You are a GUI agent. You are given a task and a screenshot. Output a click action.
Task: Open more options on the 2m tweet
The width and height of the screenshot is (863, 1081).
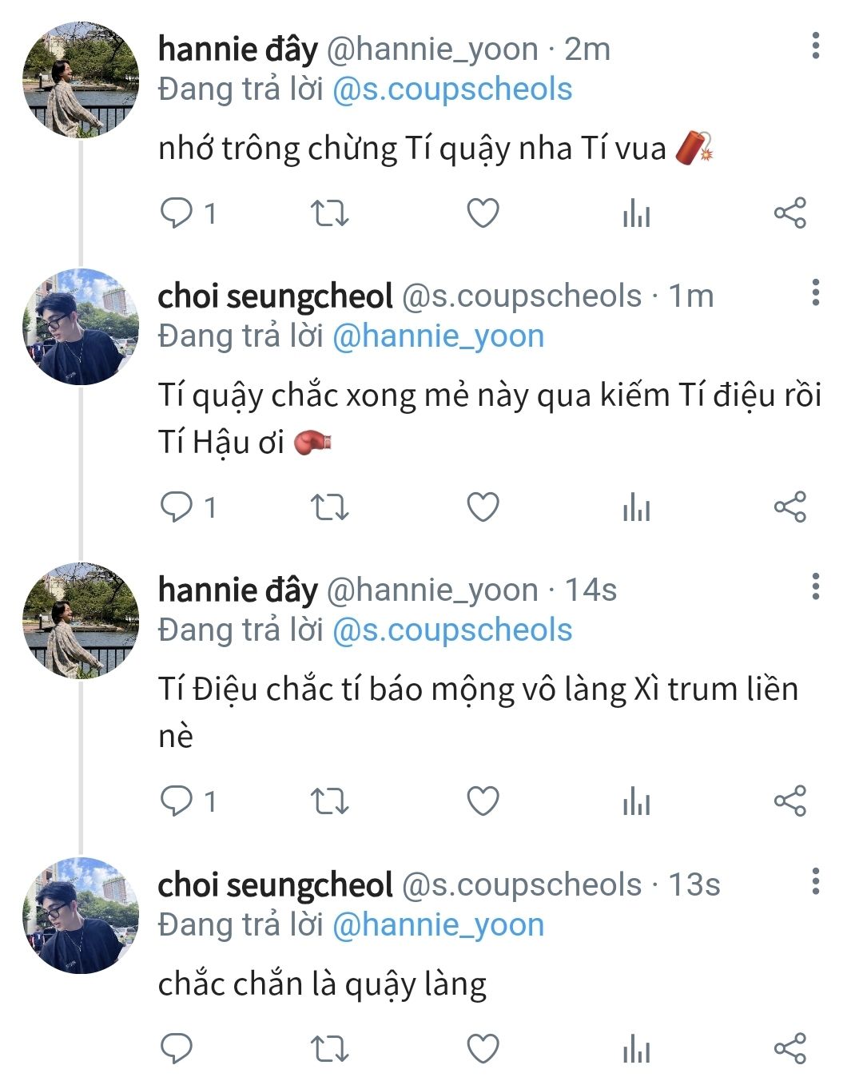(x=815, y=46)
